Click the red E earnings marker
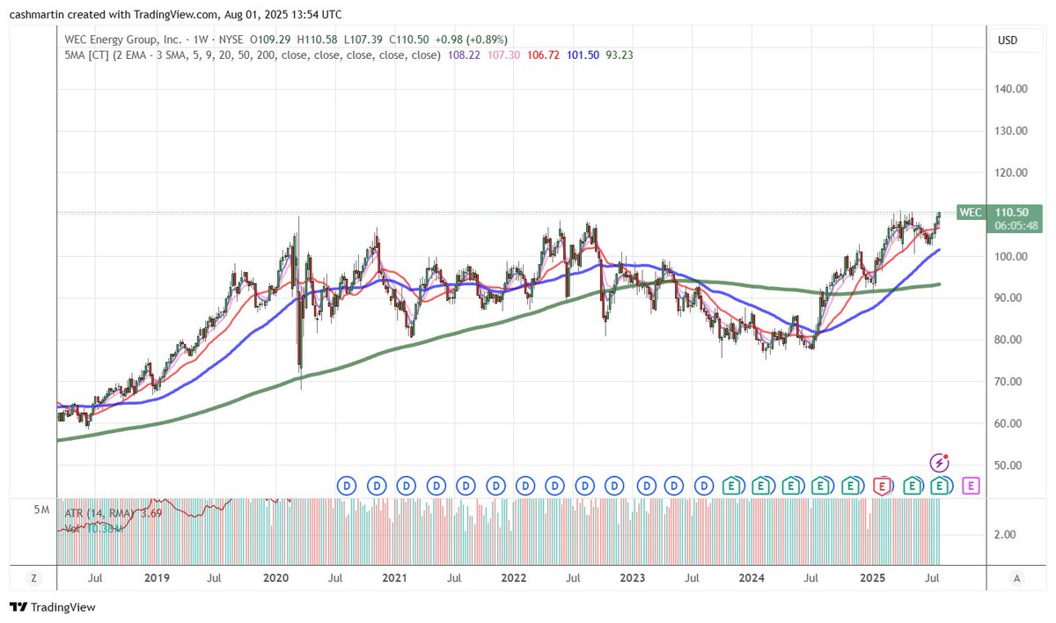Screen dimensions: 1056x623 tap(881, 485)
